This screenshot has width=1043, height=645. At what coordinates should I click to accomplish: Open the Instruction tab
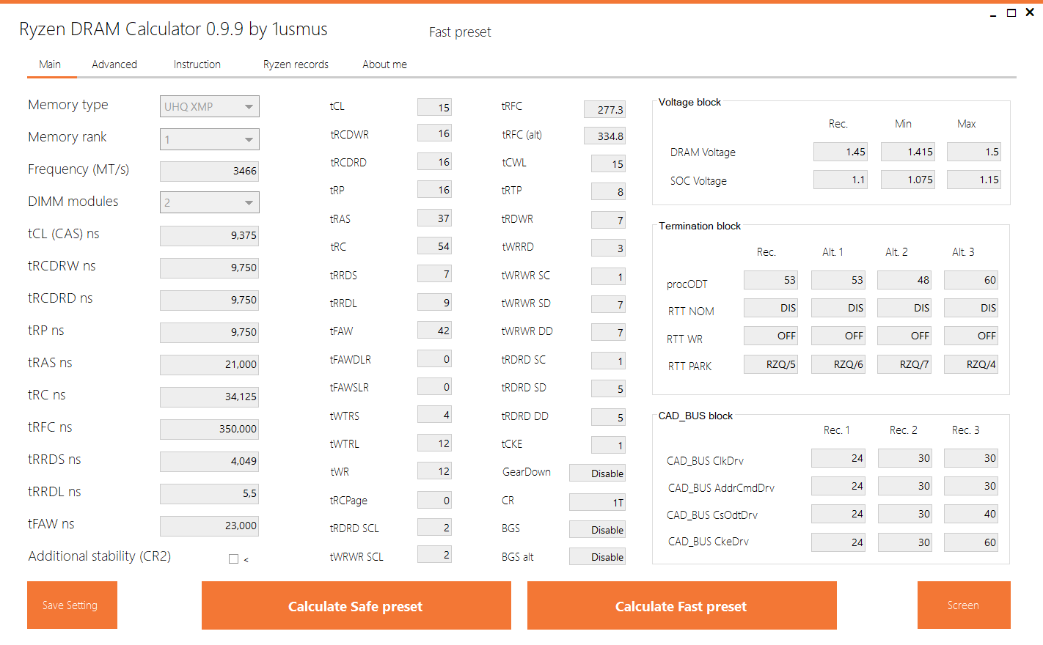tap(197, 64)
